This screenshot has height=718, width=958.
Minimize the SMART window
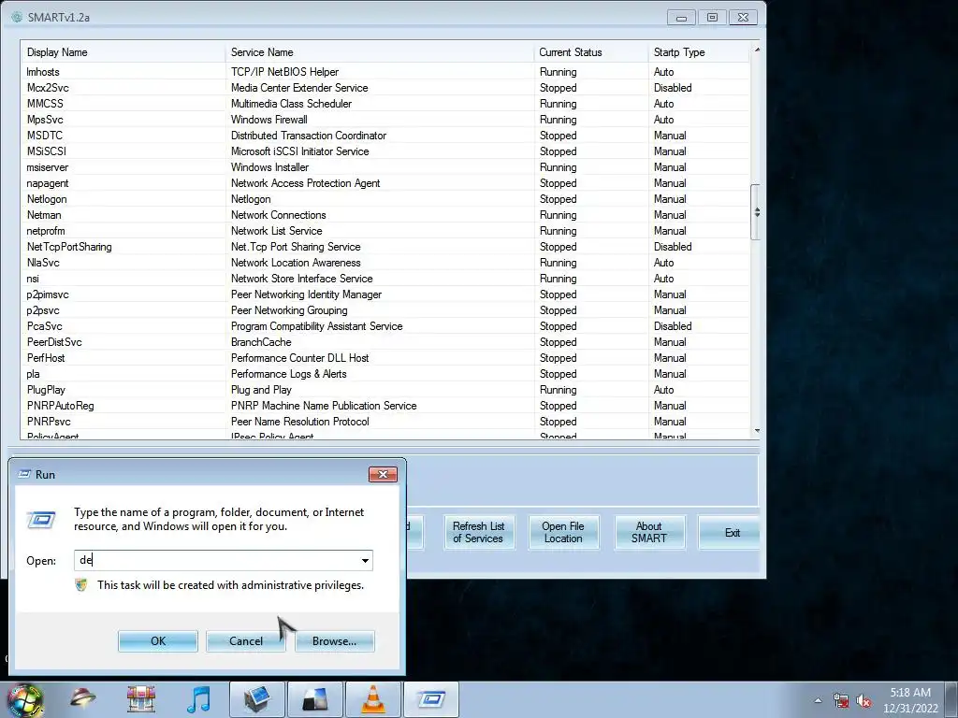click(681, 17)
